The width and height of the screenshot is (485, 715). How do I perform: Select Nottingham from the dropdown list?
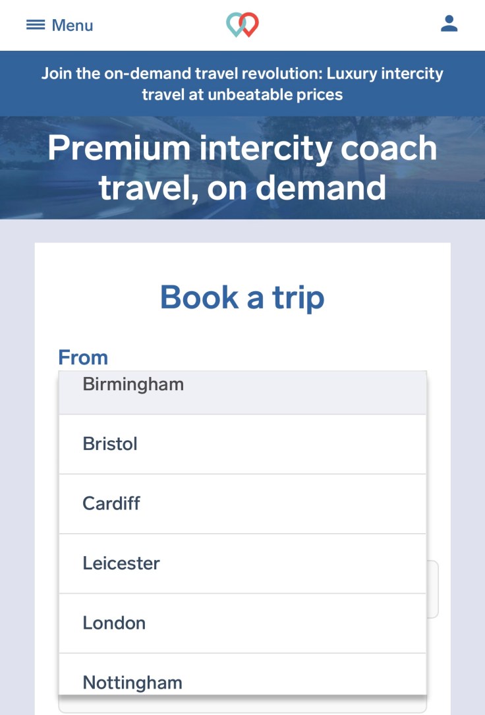pos(132,682)
